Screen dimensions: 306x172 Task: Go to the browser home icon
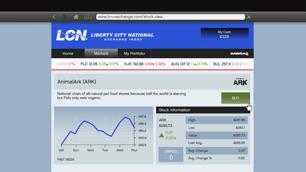point(76,17)
